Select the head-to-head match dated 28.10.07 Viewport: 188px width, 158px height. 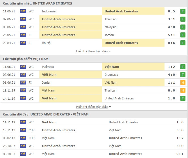coord(93,146)
